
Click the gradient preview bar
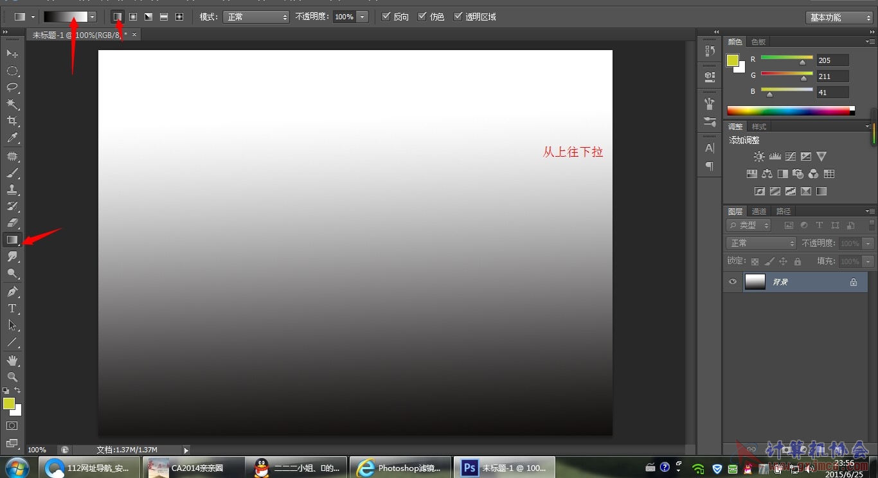(x=66, y=17)
